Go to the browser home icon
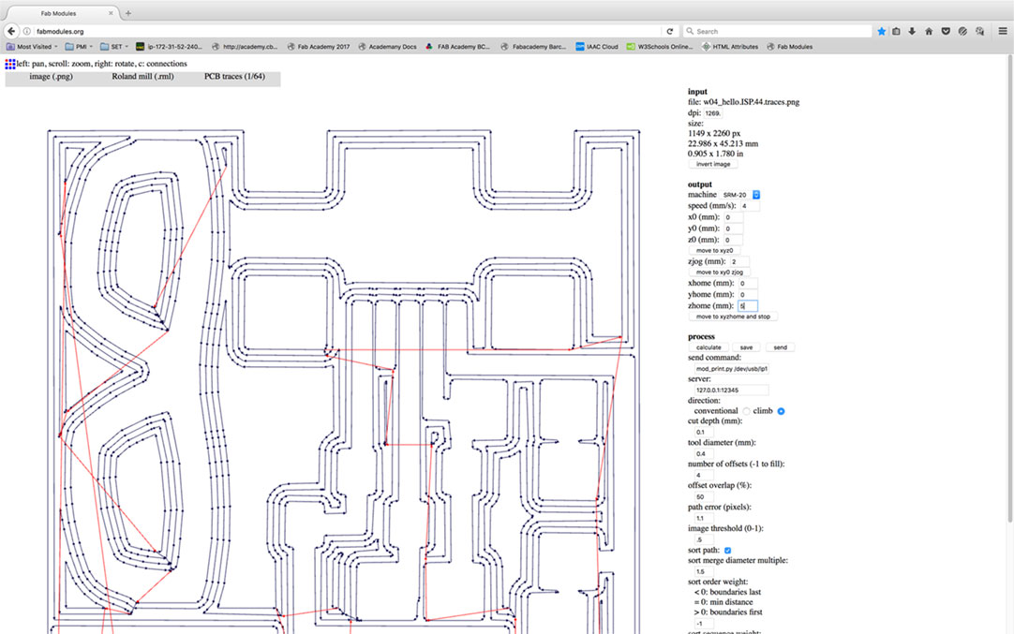This screenshot has width=1014, height=634. click(929, 31)
